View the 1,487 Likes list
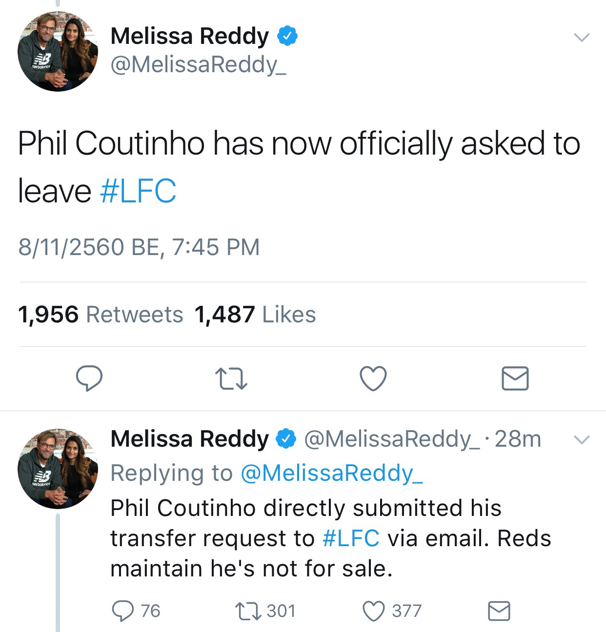 (255, 315)
